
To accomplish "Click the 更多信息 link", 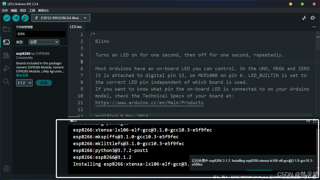I will coord(22,75).
